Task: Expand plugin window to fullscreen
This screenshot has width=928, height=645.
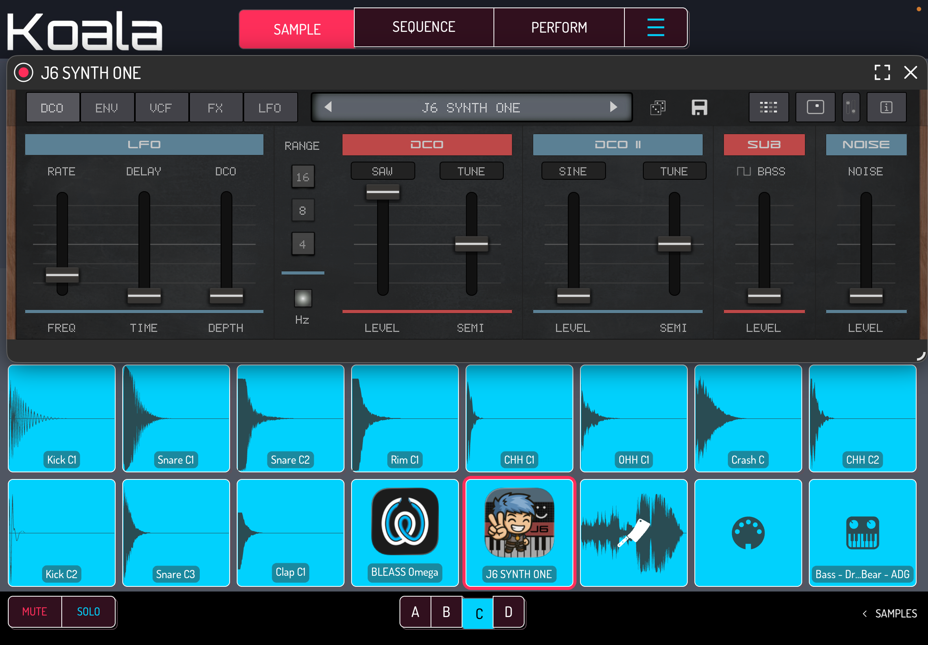Action: 882,73
